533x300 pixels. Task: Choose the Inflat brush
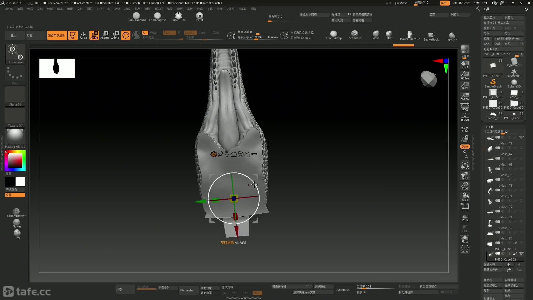389,35
